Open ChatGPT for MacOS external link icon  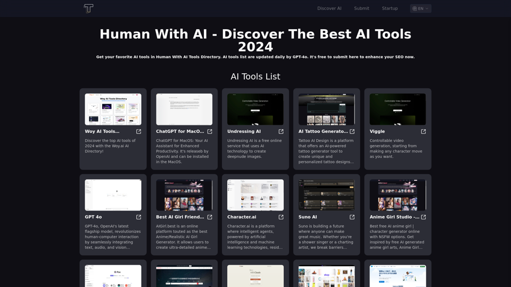tap(210, 131)
